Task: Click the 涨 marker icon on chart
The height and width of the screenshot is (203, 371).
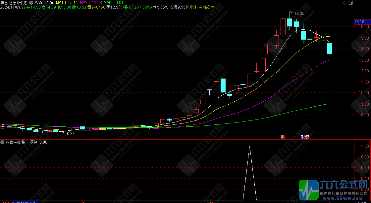Action: 283,137
